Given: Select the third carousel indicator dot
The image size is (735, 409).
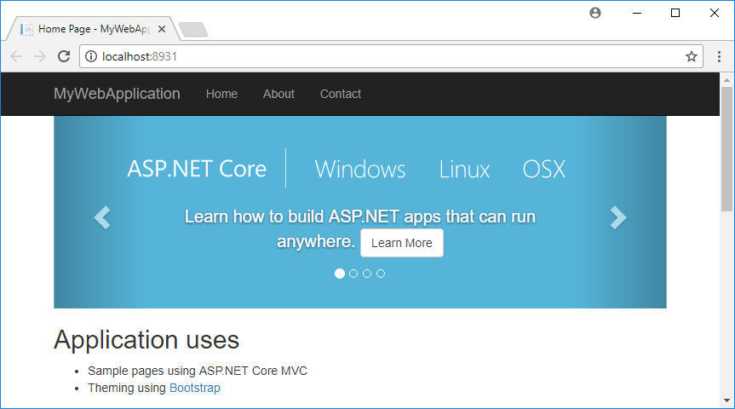Looking at the screenshot, I should [x=367, y=274].
